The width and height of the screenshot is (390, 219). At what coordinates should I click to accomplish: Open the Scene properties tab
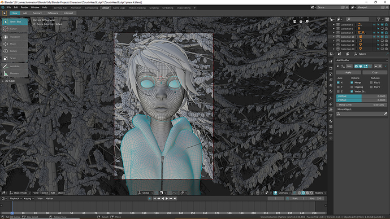331,85
